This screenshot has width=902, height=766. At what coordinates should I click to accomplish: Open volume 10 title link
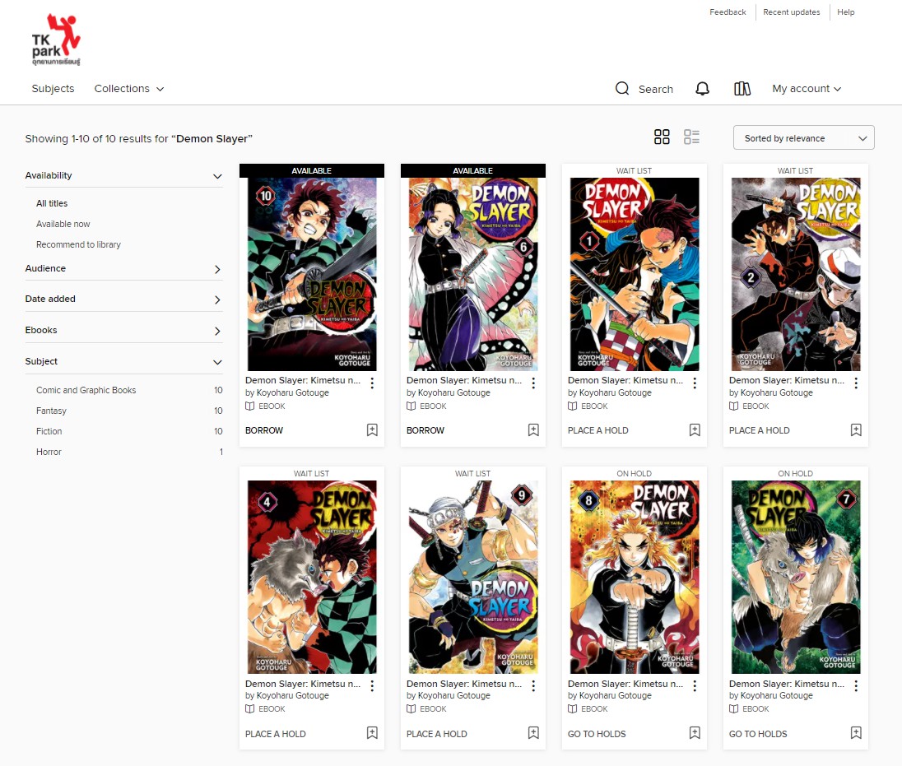pos(303,380)
